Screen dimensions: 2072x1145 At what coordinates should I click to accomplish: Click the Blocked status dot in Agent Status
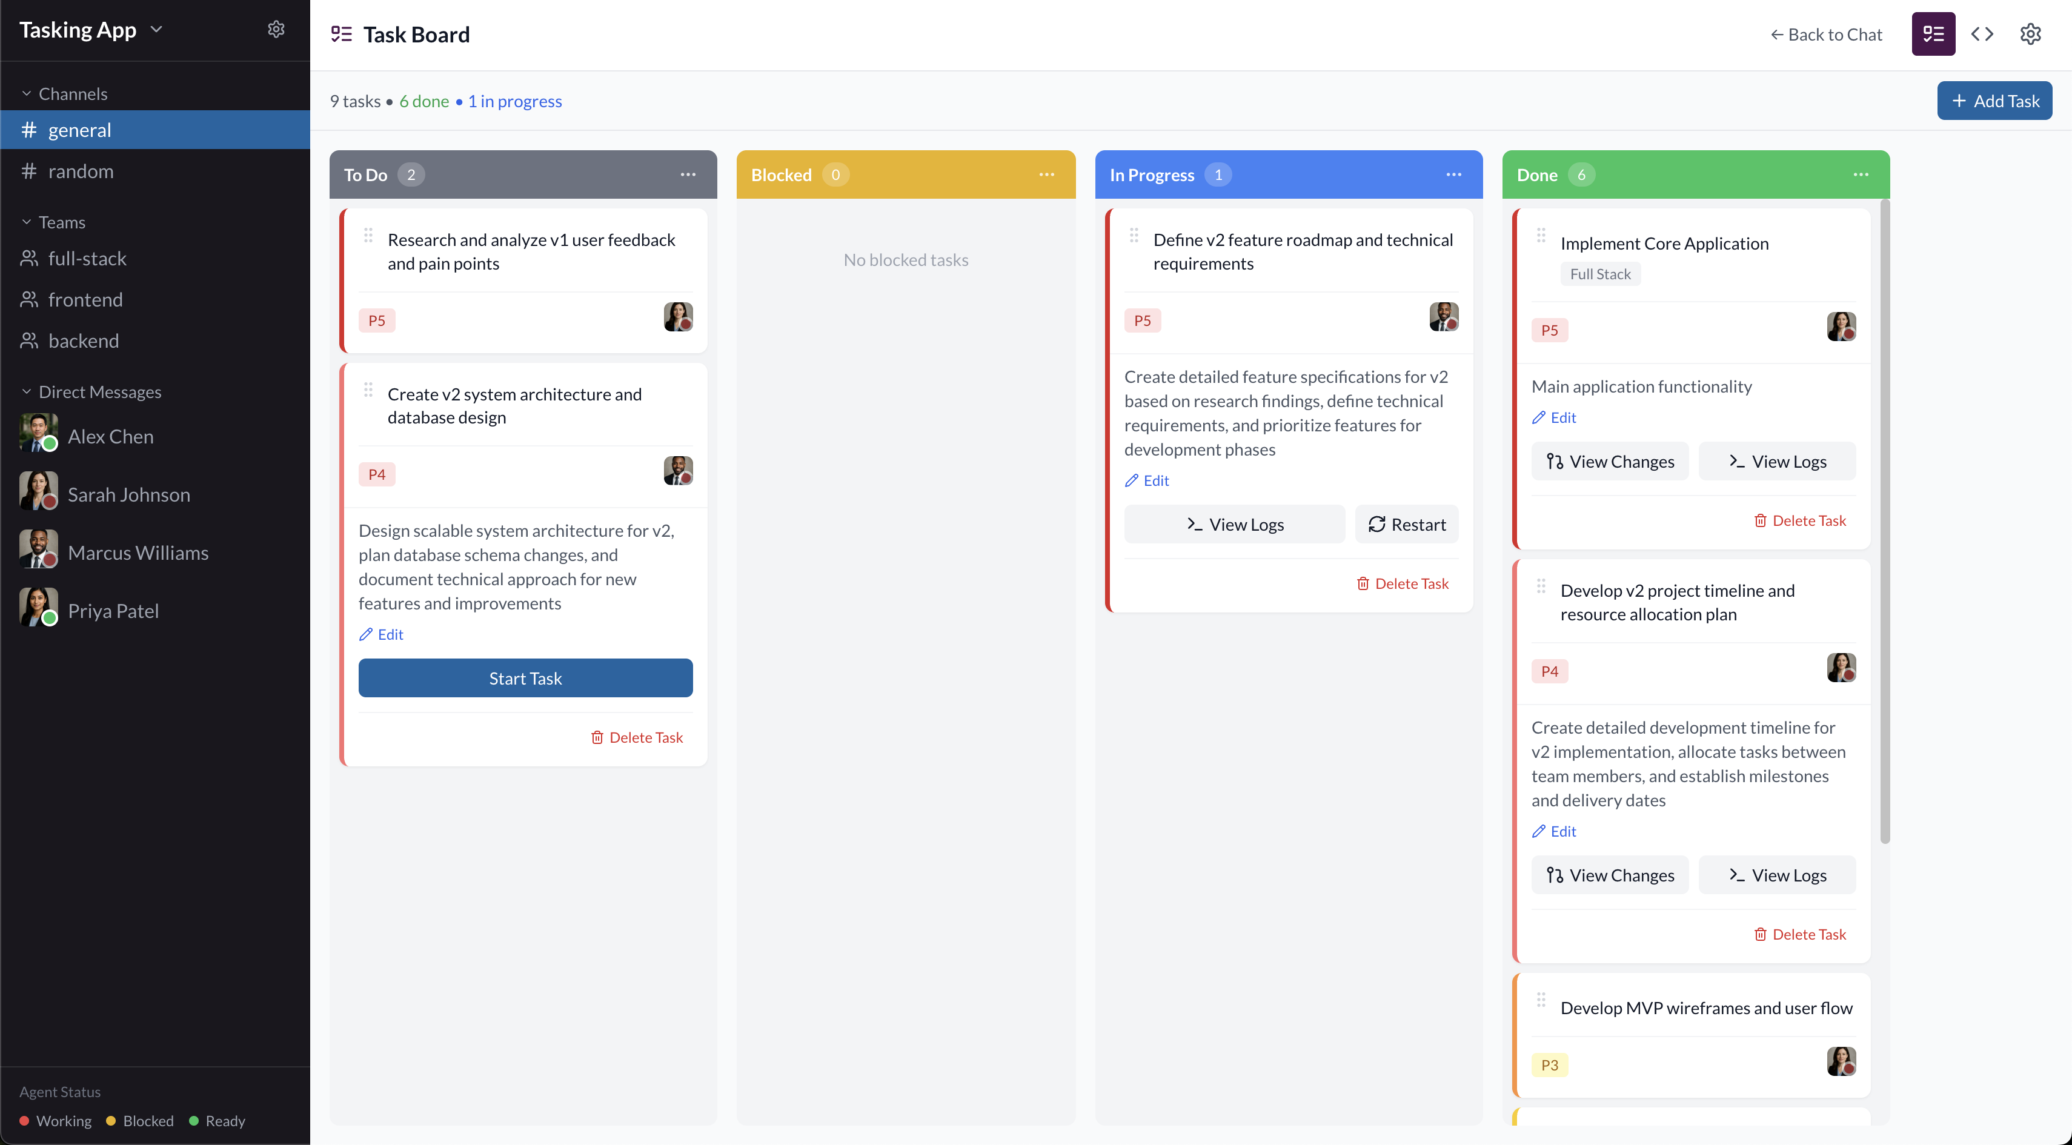112,1120
